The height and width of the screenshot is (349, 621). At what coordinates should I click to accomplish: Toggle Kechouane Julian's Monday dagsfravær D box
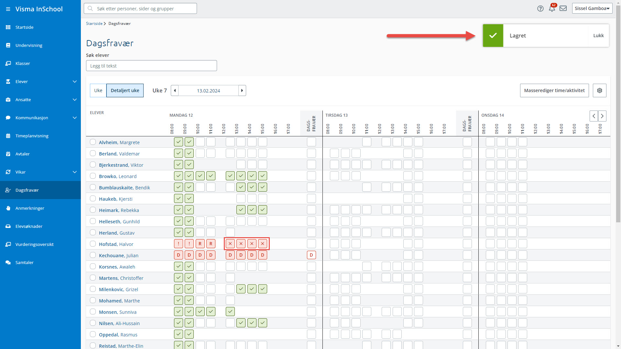(311, 255)
